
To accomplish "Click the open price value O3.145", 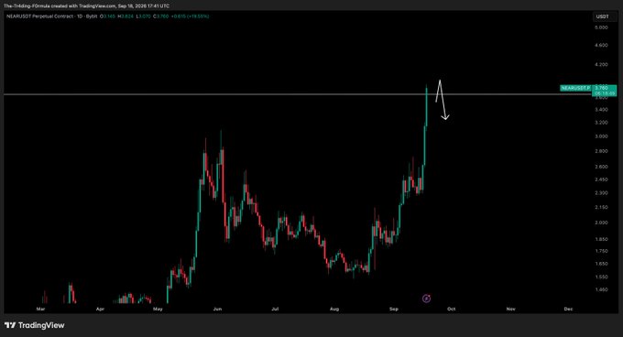I will [107, 16].
